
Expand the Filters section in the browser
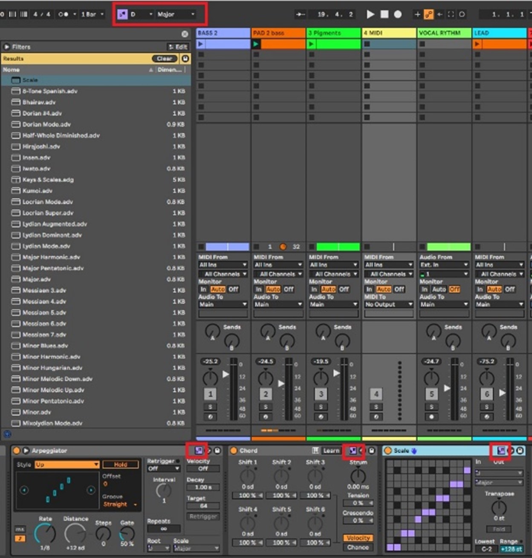coord(7,47)
